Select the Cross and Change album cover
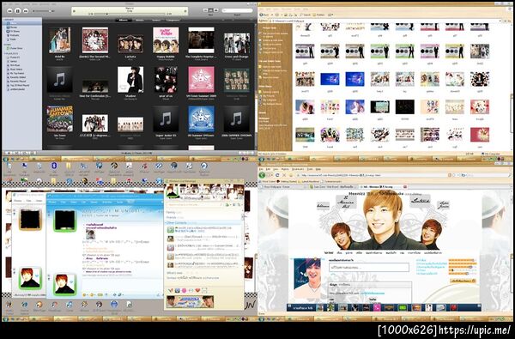This screenshot has width=515, height=339. pyautogui.click(x=237, y=43)
